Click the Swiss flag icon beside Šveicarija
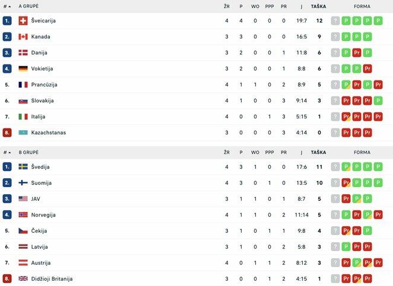Screen dimensions: 393x286 point(23,21)
